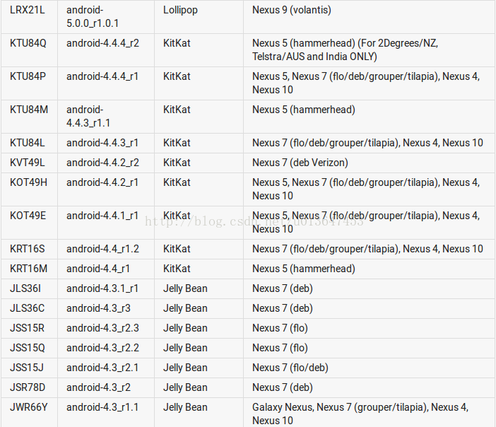Click the android-4.4_r1.2 tag
Image resolution: width=496 pixels, height=427 pixels.
(102, 249)
